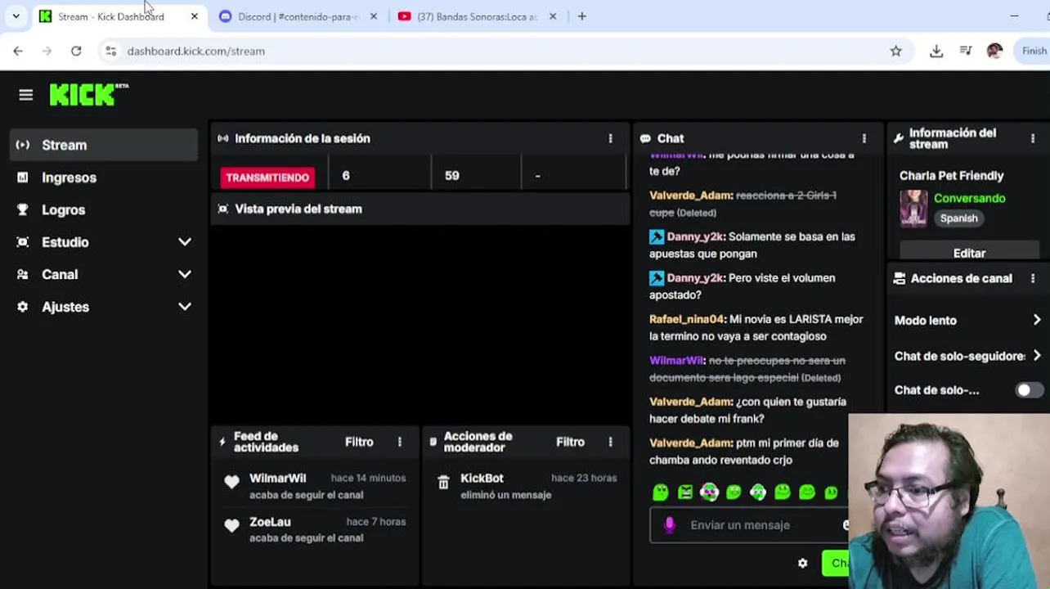Image resolution: width=1050 pixels, height=589 pixels.
Task: Toggle the Chat de solo- switch
Action: coord(1029,390)
